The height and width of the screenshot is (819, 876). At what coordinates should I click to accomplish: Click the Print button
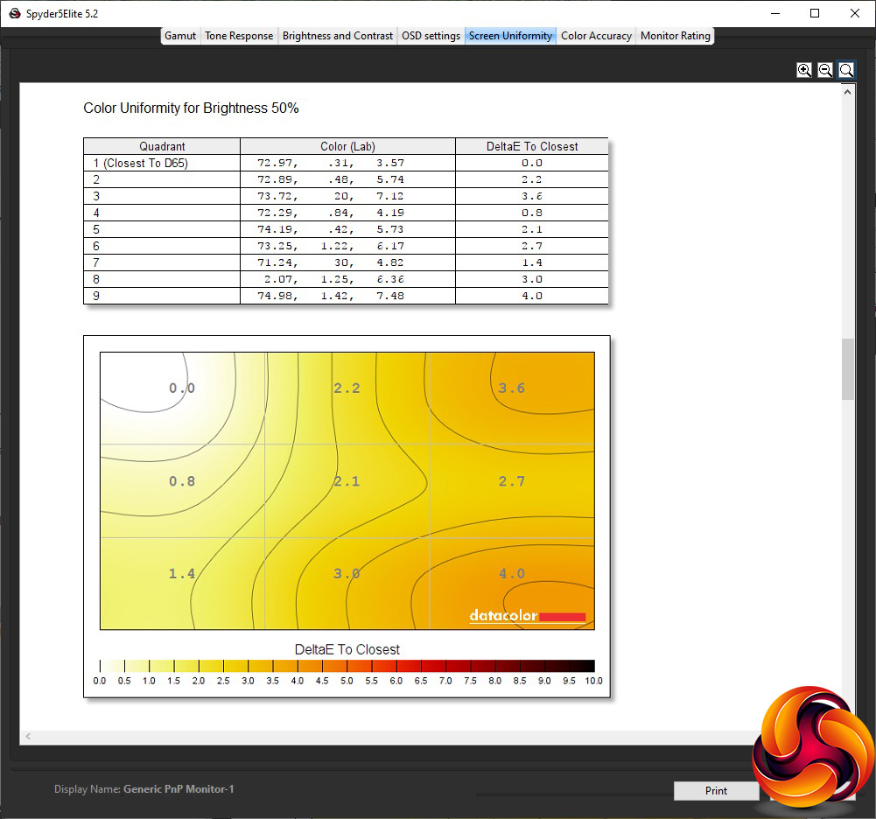coord(716,790)
